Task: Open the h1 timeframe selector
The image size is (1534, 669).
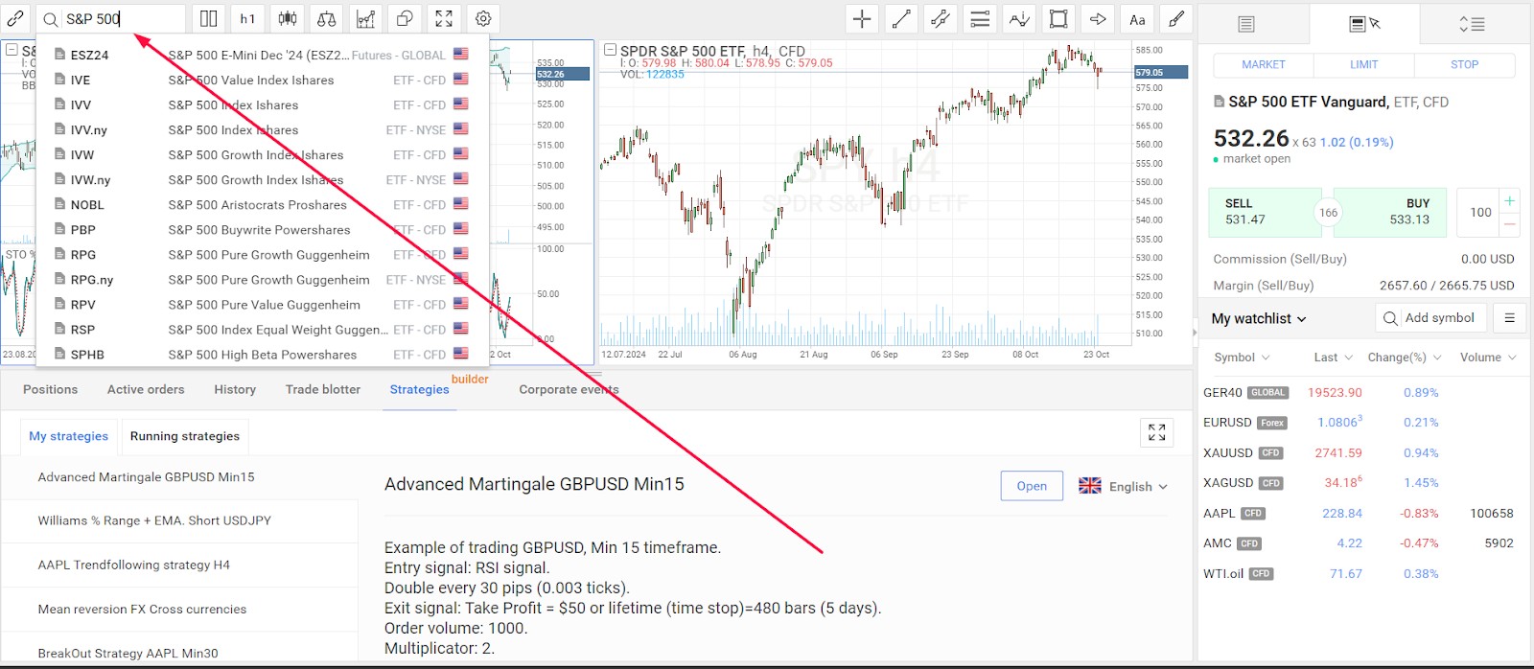Action: [247, 18]
